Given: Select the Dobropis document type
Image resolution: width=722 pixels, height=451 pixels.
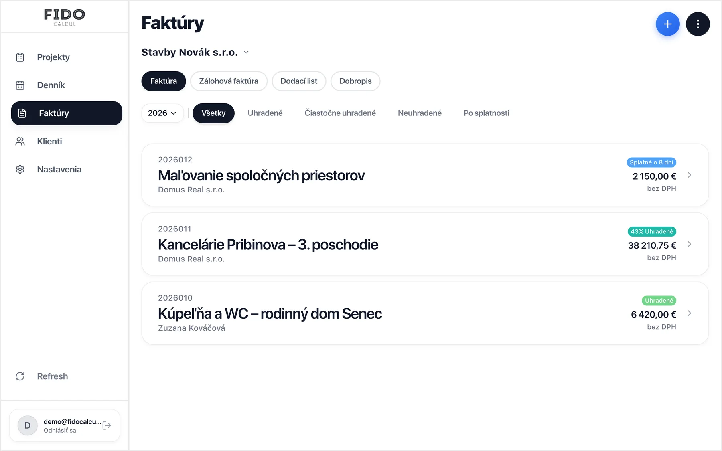Looking at the screenshot, I should point(355,81).
